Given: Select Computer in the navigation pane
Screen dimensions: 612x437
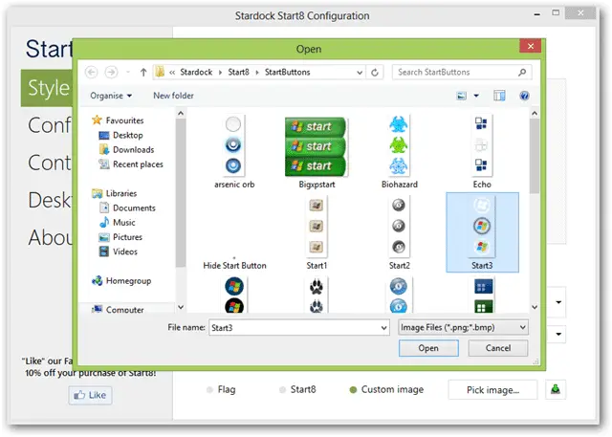Looking at the screenshot, I should 118,309.
